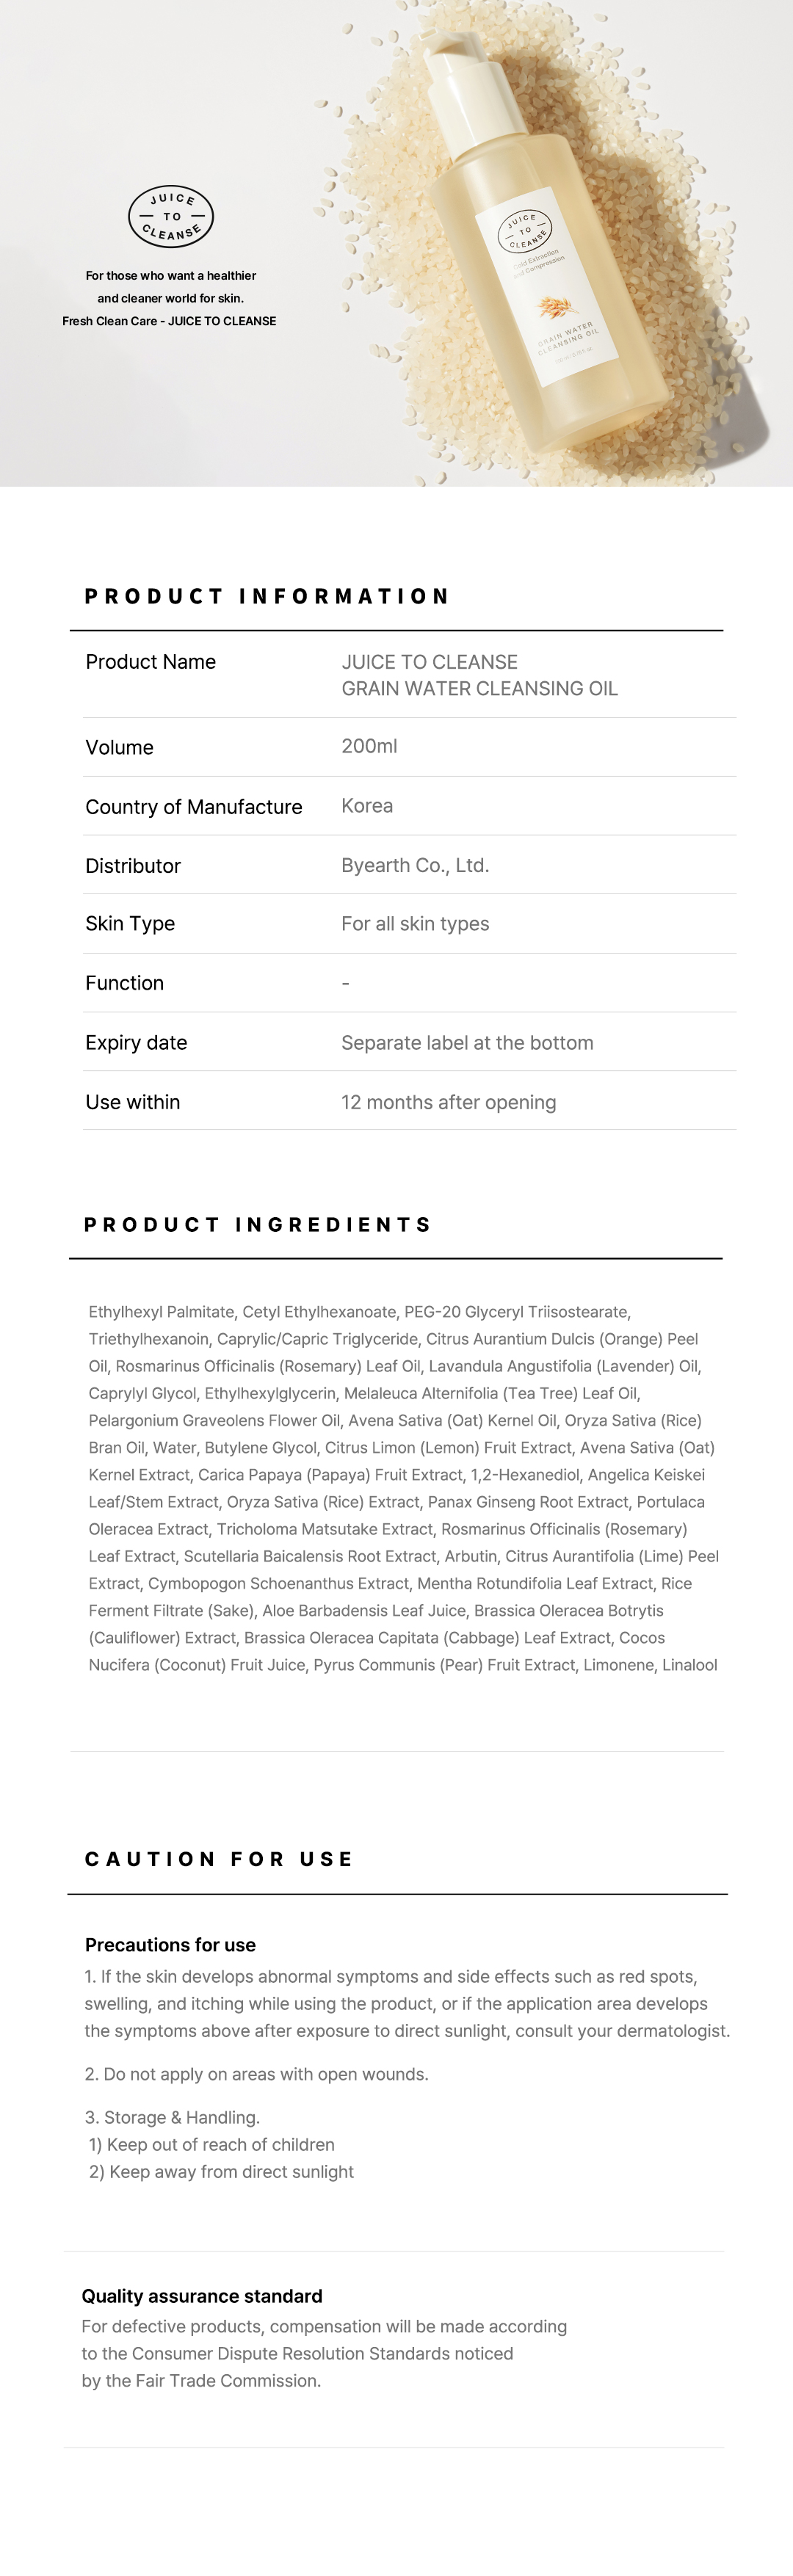Click the Expiry date row label

136,1042
